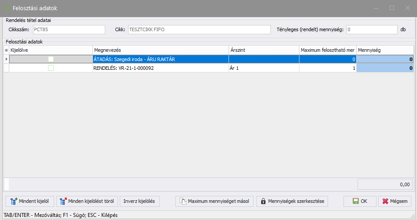Click the Cikkszám field containing PCT85

(68, 30)
